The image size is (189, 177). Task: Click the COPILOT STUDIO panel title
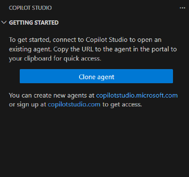coord(30,8)
